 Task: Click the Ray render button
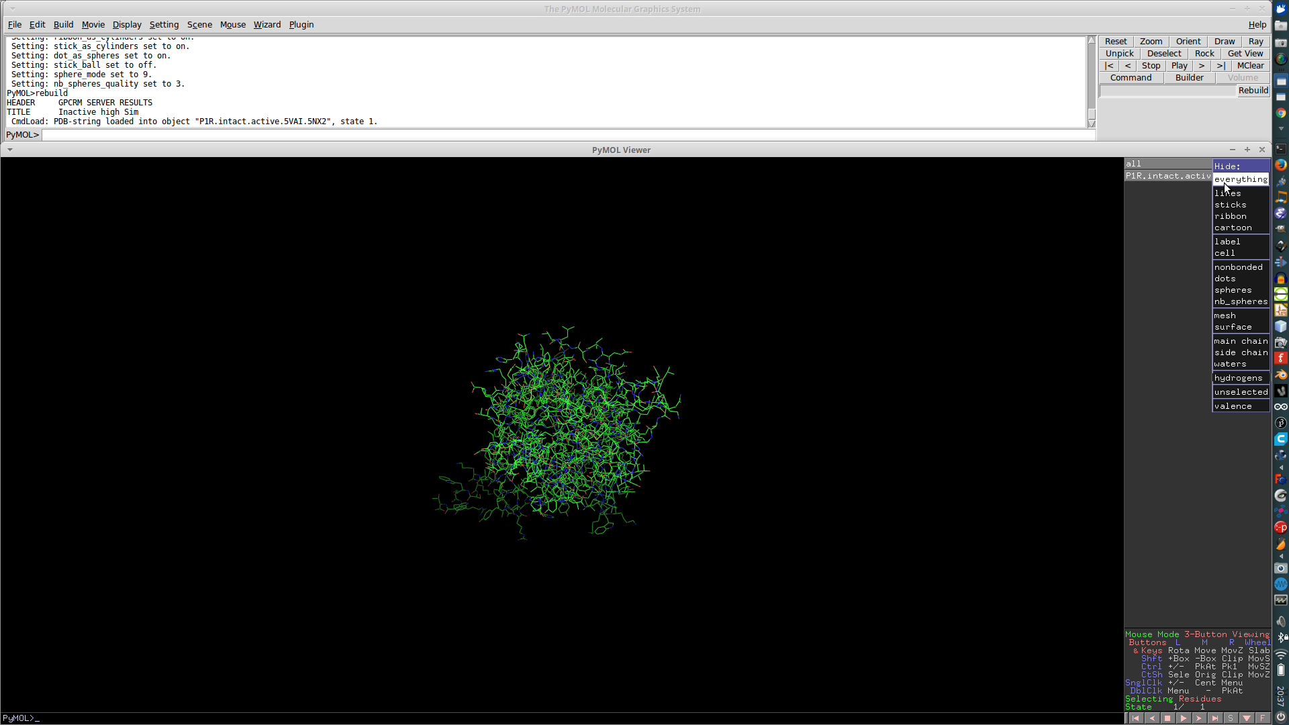(x=1255, y=42)
